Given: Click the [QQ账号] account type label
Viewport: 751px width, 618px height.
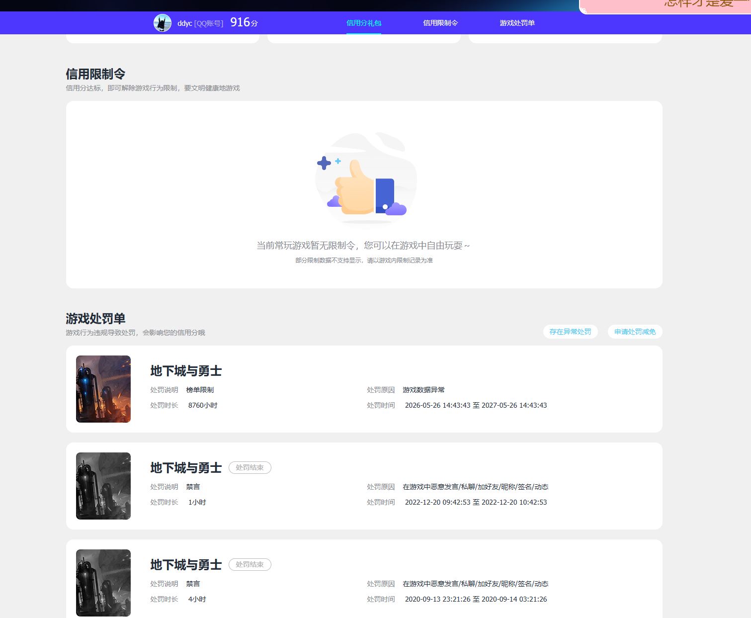Looking at the screenshot, I should pos(209,23).
